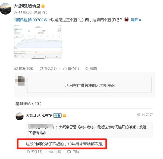The image size is (163, 159).
Task: Click the laughing emoji in the post text
Action: [x=126, y=20]
